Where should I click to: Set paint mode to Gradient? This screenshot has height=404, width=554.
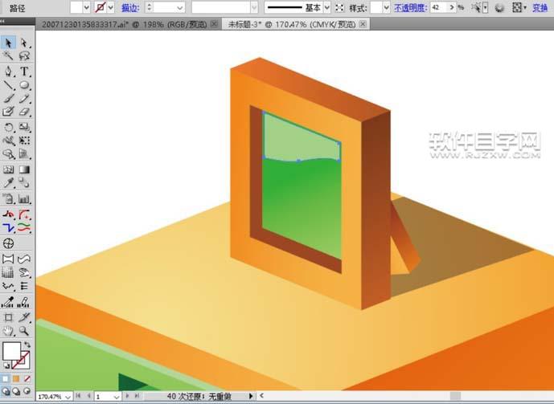16,378
